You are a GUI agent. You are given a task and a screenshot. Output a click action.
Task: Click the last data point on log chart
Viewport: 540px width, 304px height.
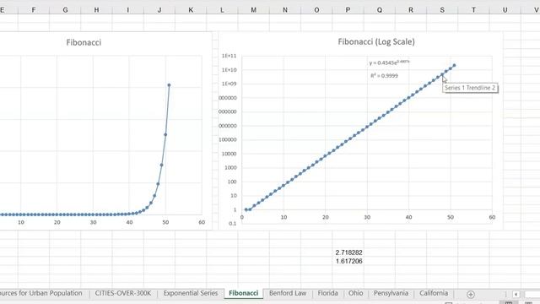coord(454,65)
